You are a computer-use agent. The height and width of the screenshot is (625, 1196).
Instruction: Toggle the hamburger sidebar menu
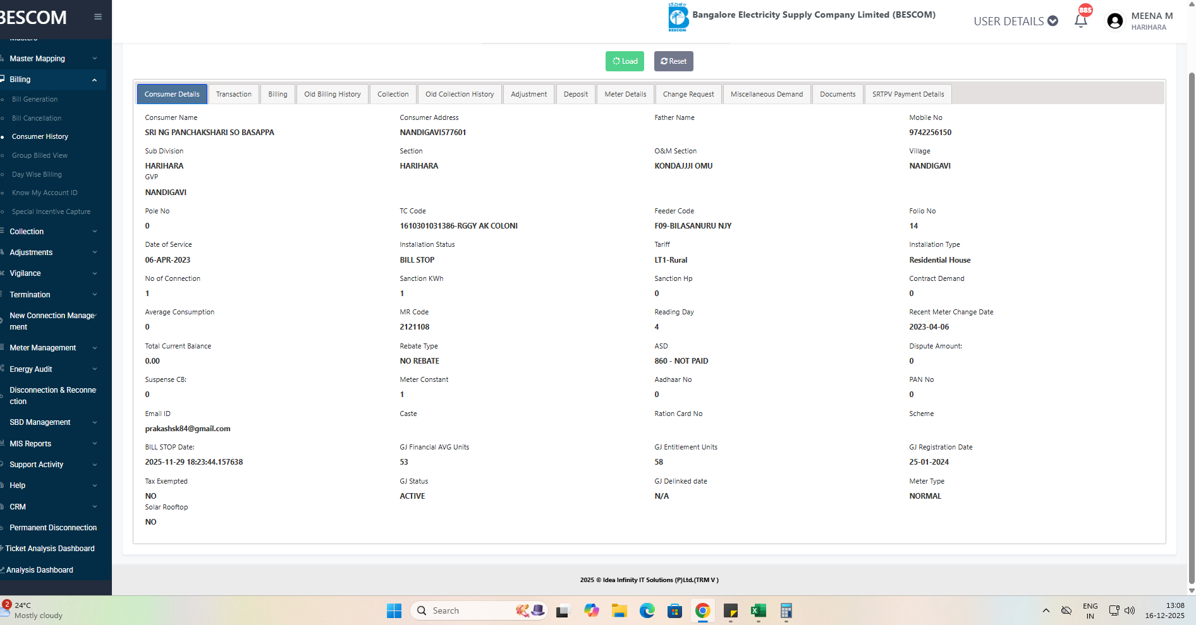(97, 17)
